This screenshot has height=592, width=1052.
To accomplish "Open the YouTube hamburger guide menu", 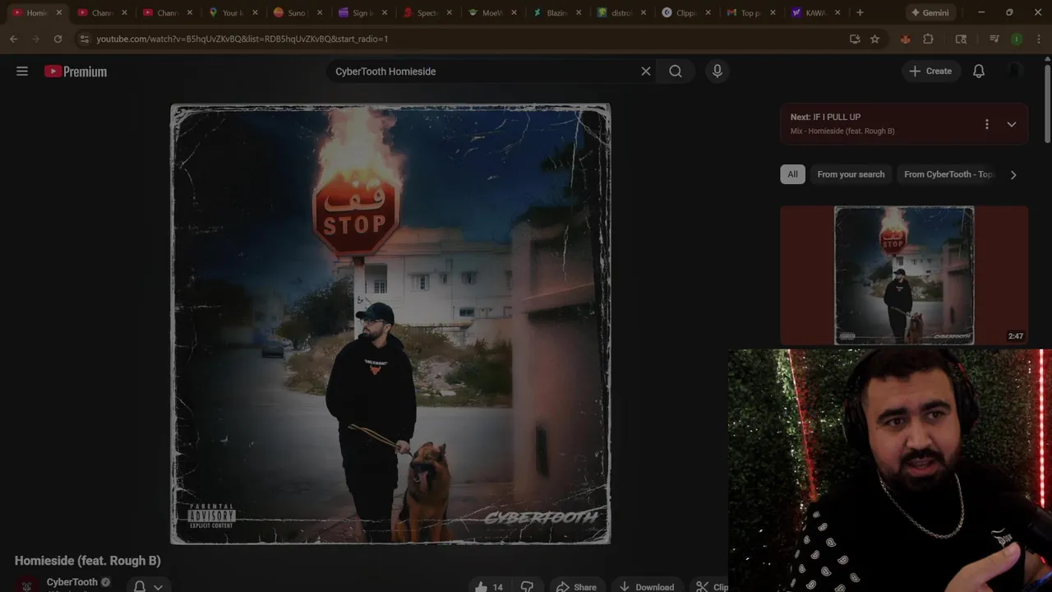I will (x=22, y=72).
